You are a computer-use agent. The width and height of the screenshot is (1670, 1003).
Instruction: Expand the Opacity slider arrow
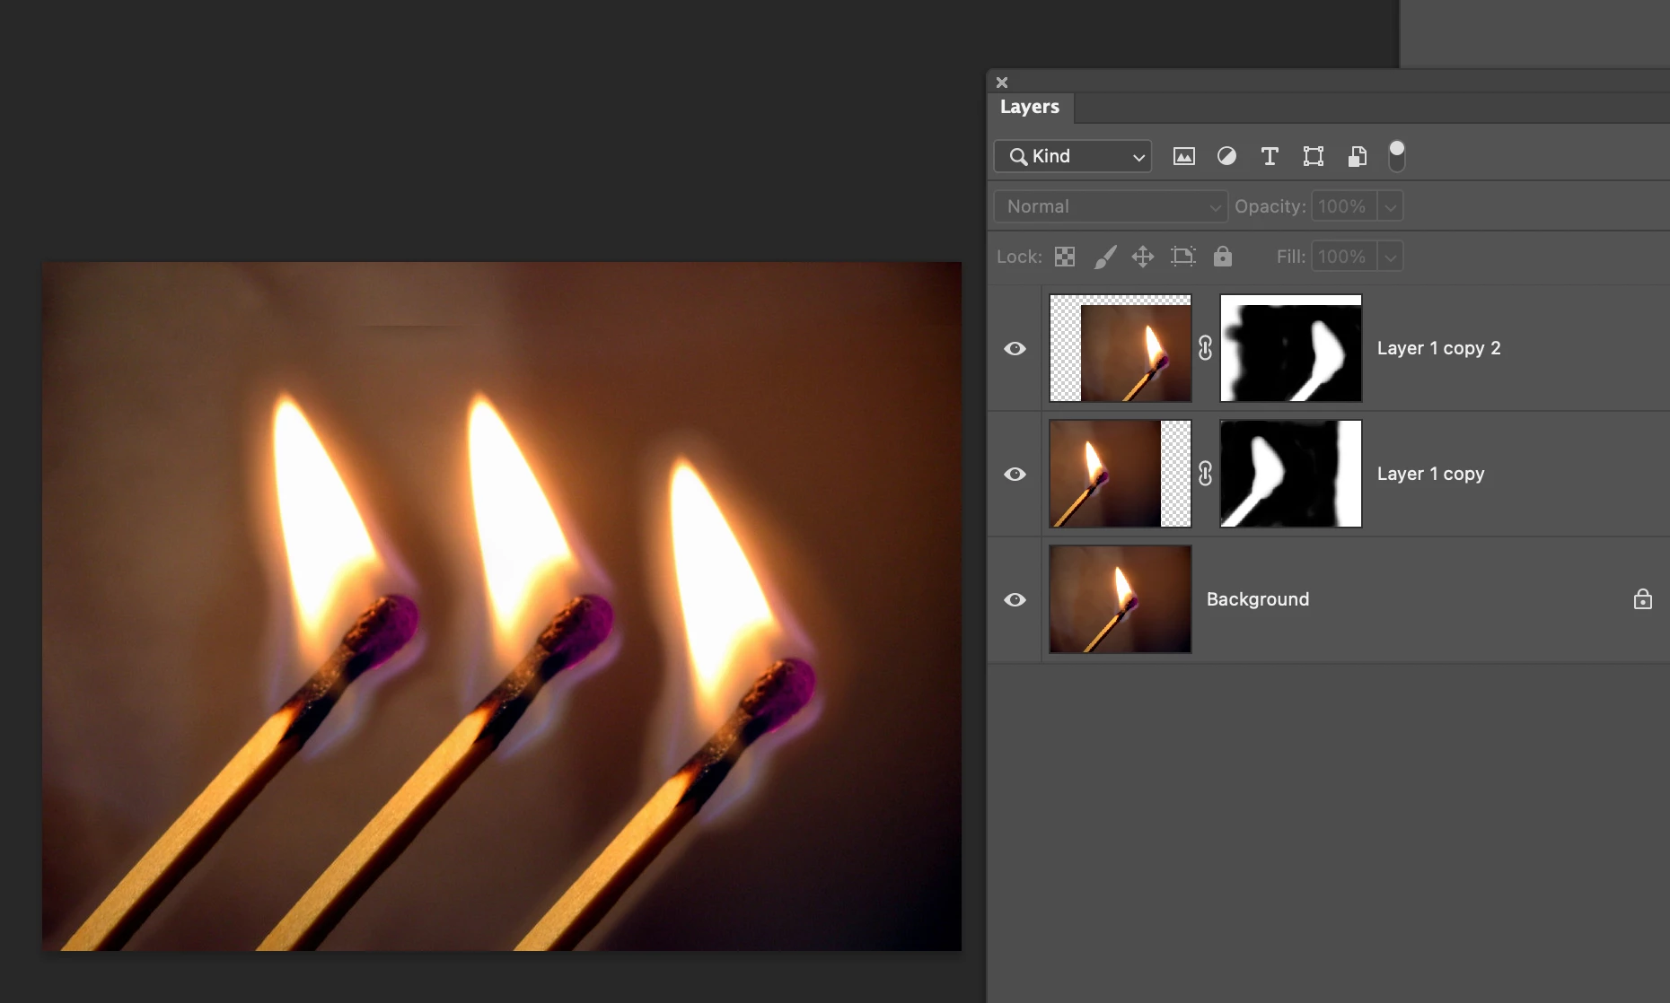tap(1391, 206)
